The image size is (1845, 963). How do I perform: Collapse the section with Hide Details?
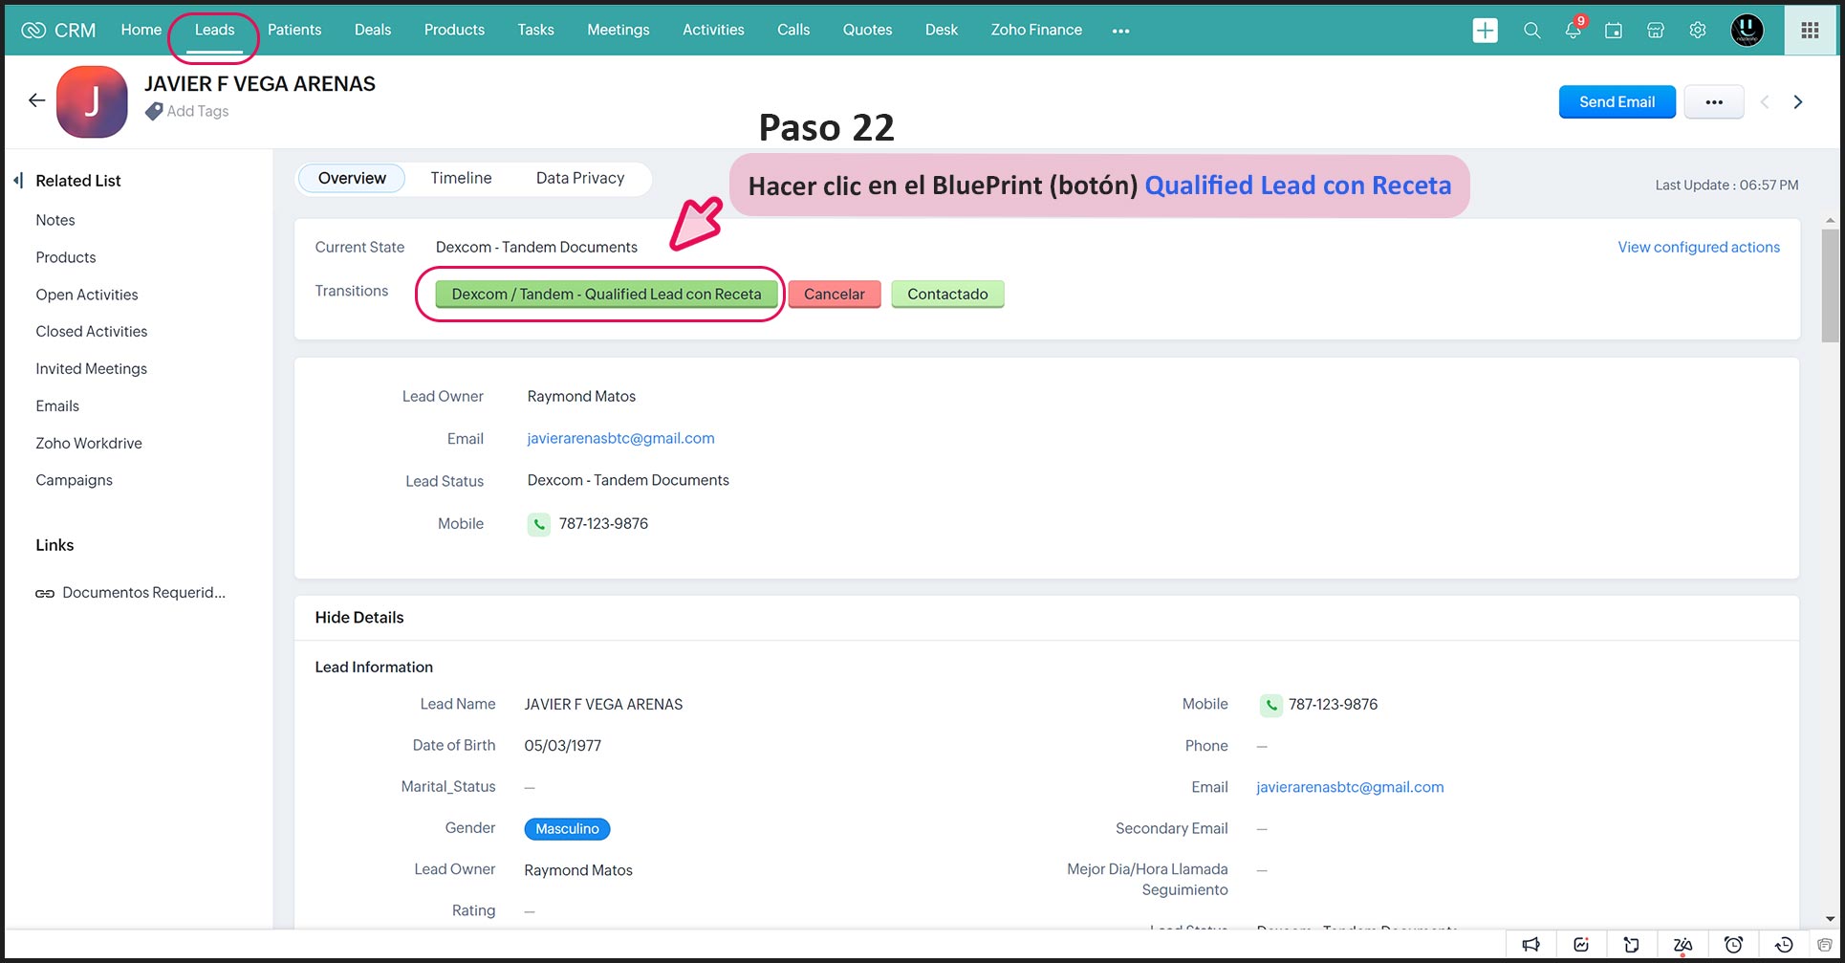tap(359, 618)
